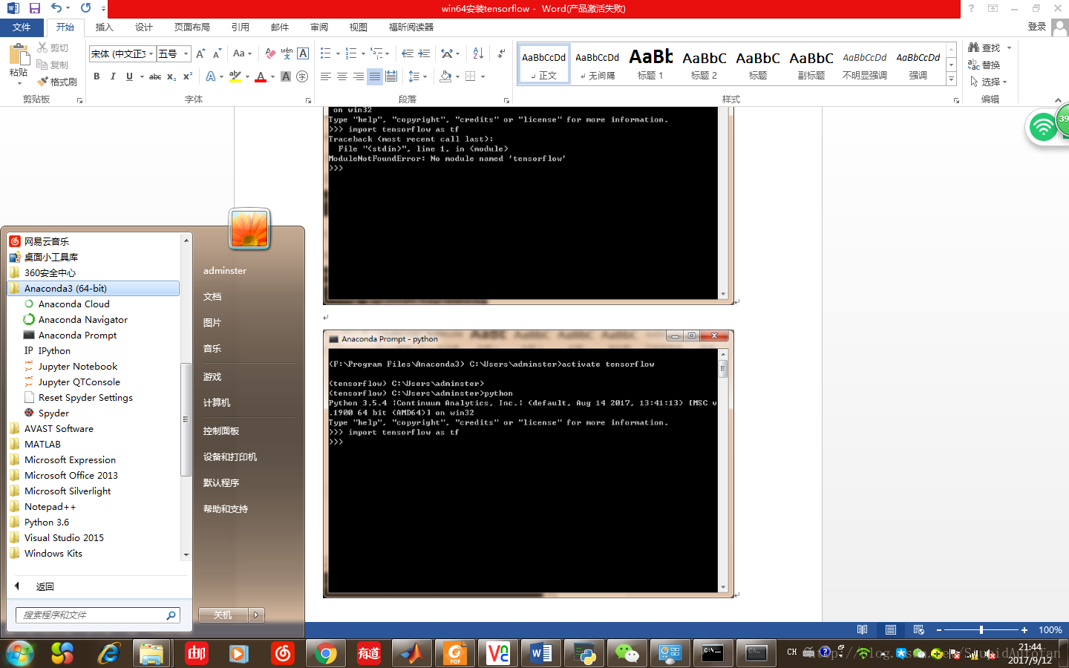This screenshot has width=1069, height=668.
Task: Click the Start menu search box
Action: click(97, 615)
